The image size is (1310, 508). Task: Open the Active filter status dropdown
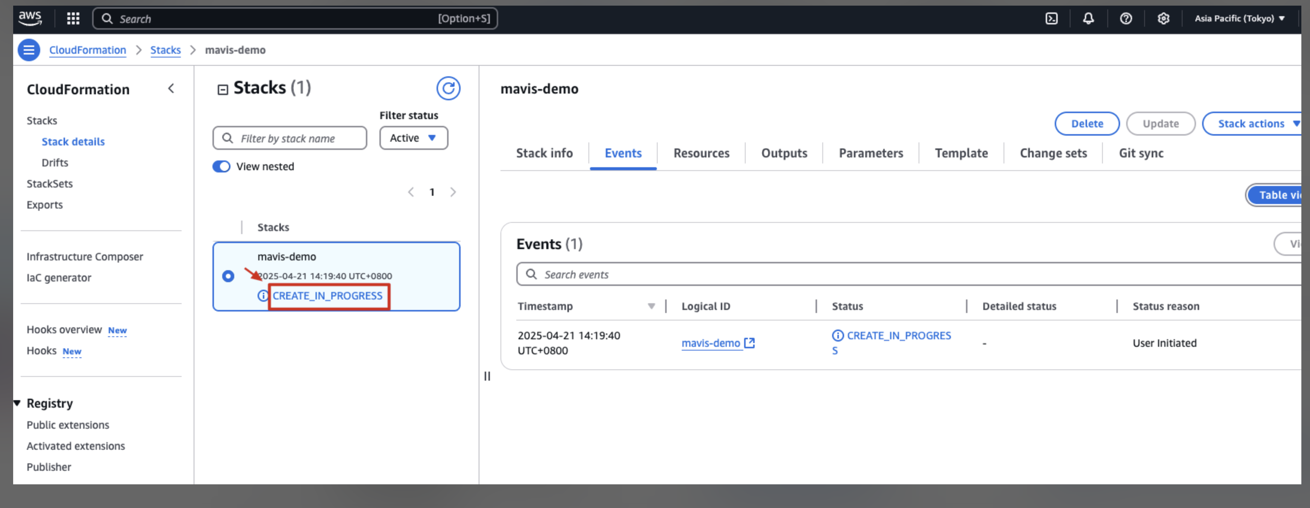point(413,138)
